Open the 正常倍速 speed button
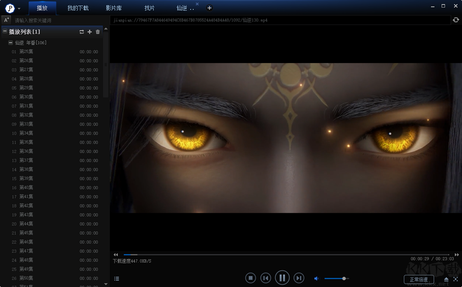The image size is (462, 287). coord(419,279)
